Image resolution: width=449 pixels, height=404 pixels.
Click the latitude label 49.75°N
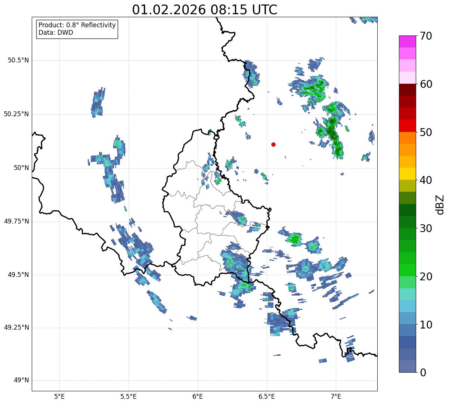tap(16, 221)
